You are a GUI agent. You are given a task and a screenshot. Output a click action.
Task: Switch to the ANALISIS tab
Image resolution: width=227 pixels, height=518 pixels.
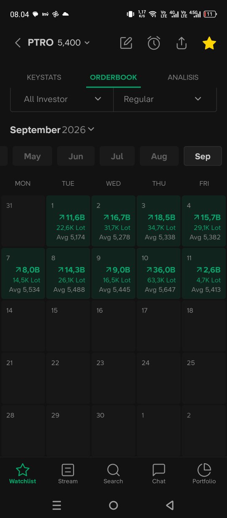[183, 77]
